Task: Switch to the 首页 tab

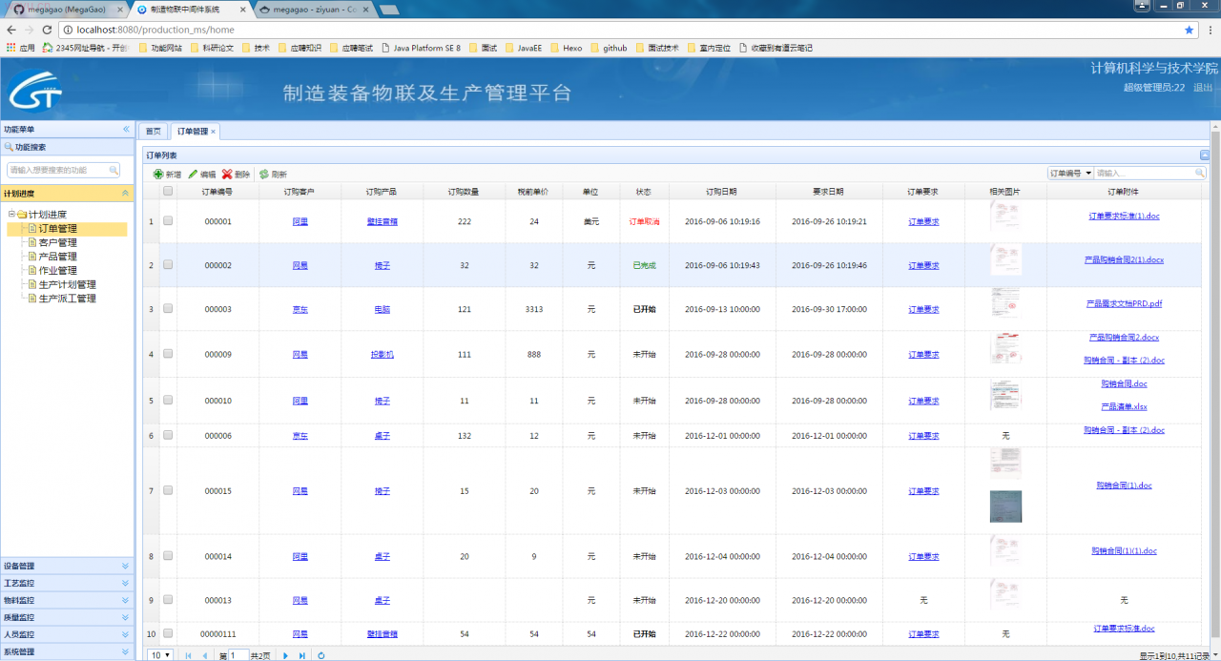Action: click(x=153, y=132)
